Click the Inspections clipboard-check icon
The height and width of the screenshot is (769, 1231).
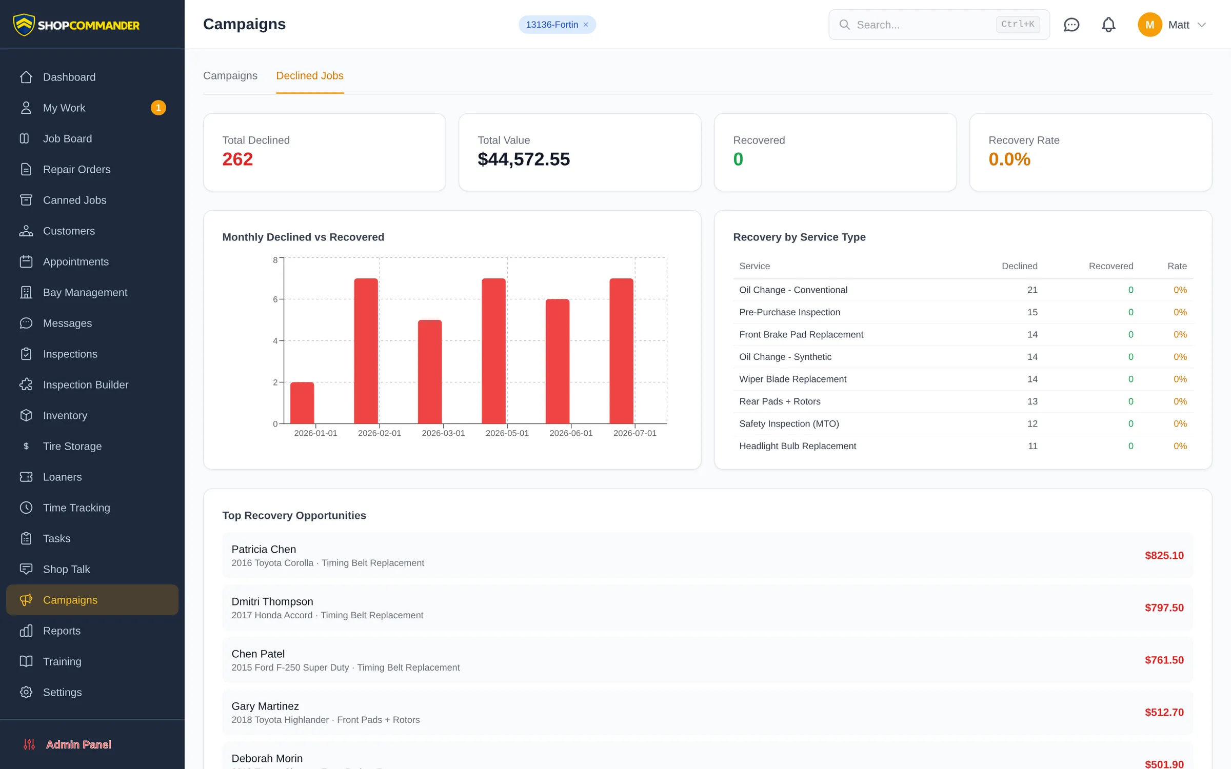click(26, 354)
